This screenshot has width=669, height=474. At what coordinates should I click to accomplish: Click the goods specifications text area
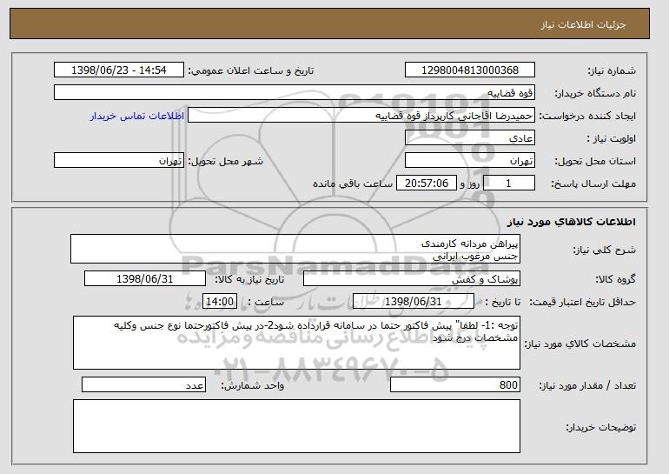pos(296,343)
